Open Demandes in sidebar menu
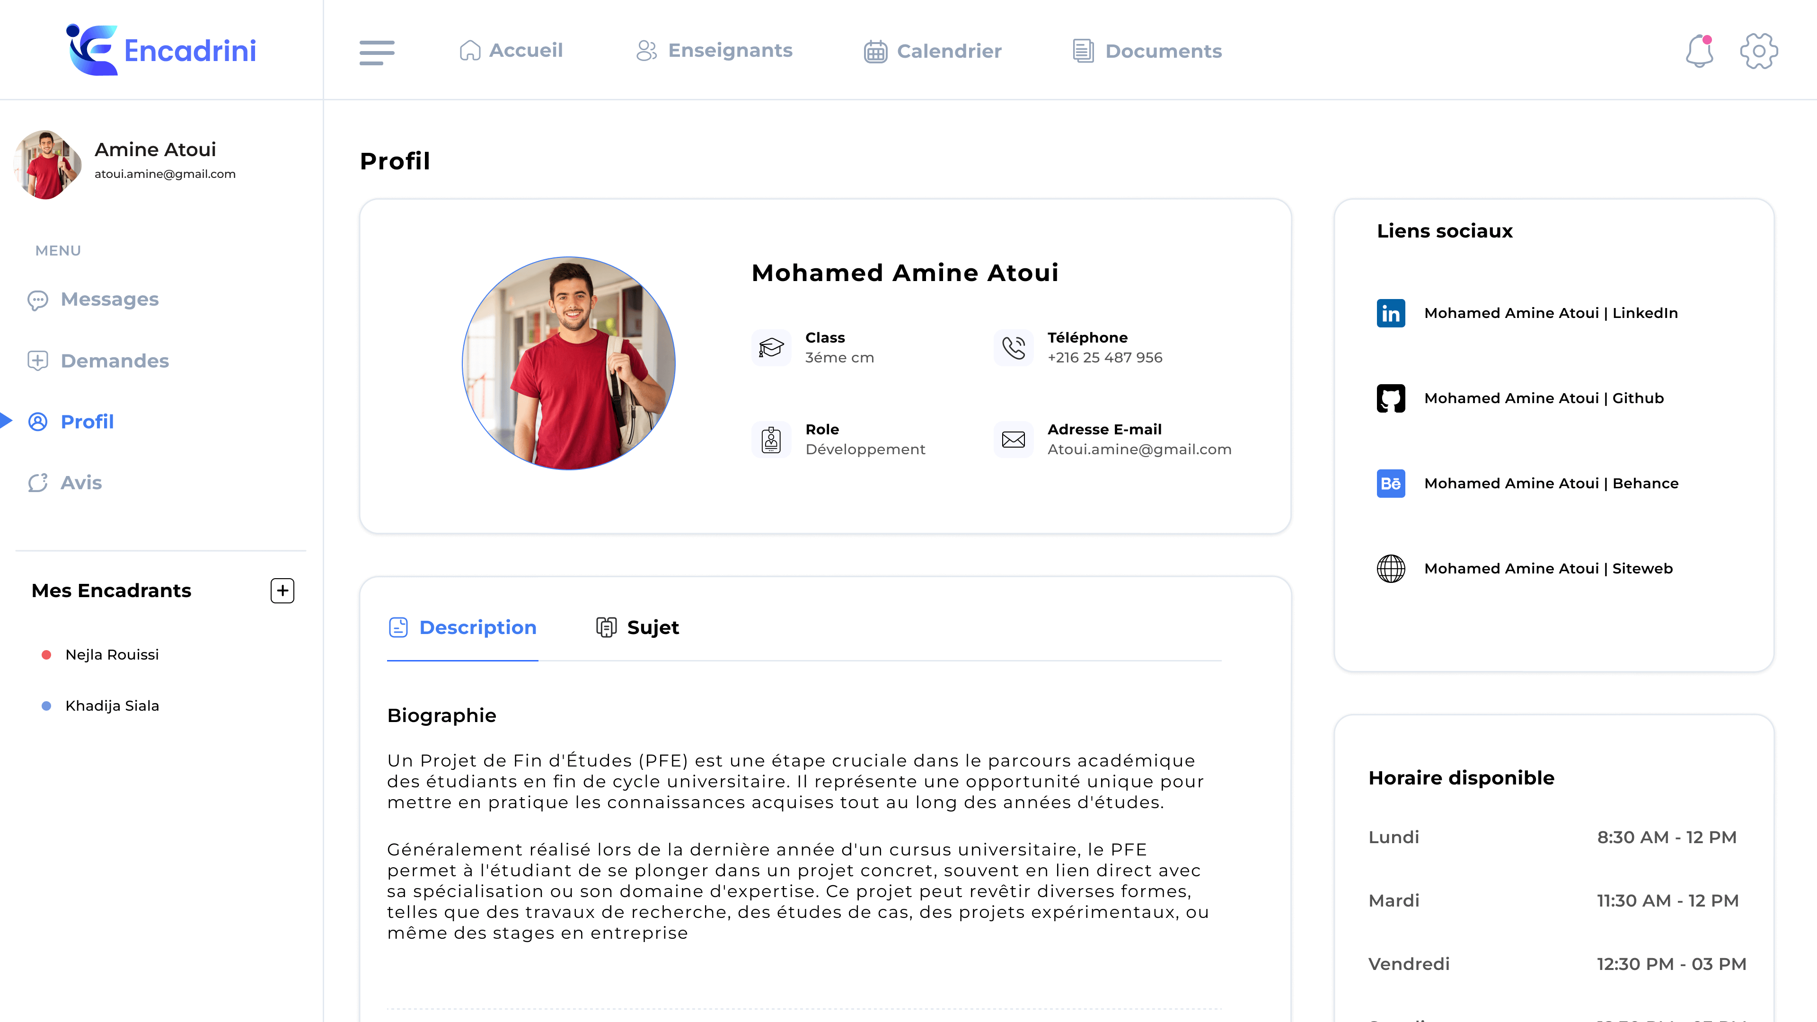Screen dimensions: 1817x1022 tap(98, 361)
